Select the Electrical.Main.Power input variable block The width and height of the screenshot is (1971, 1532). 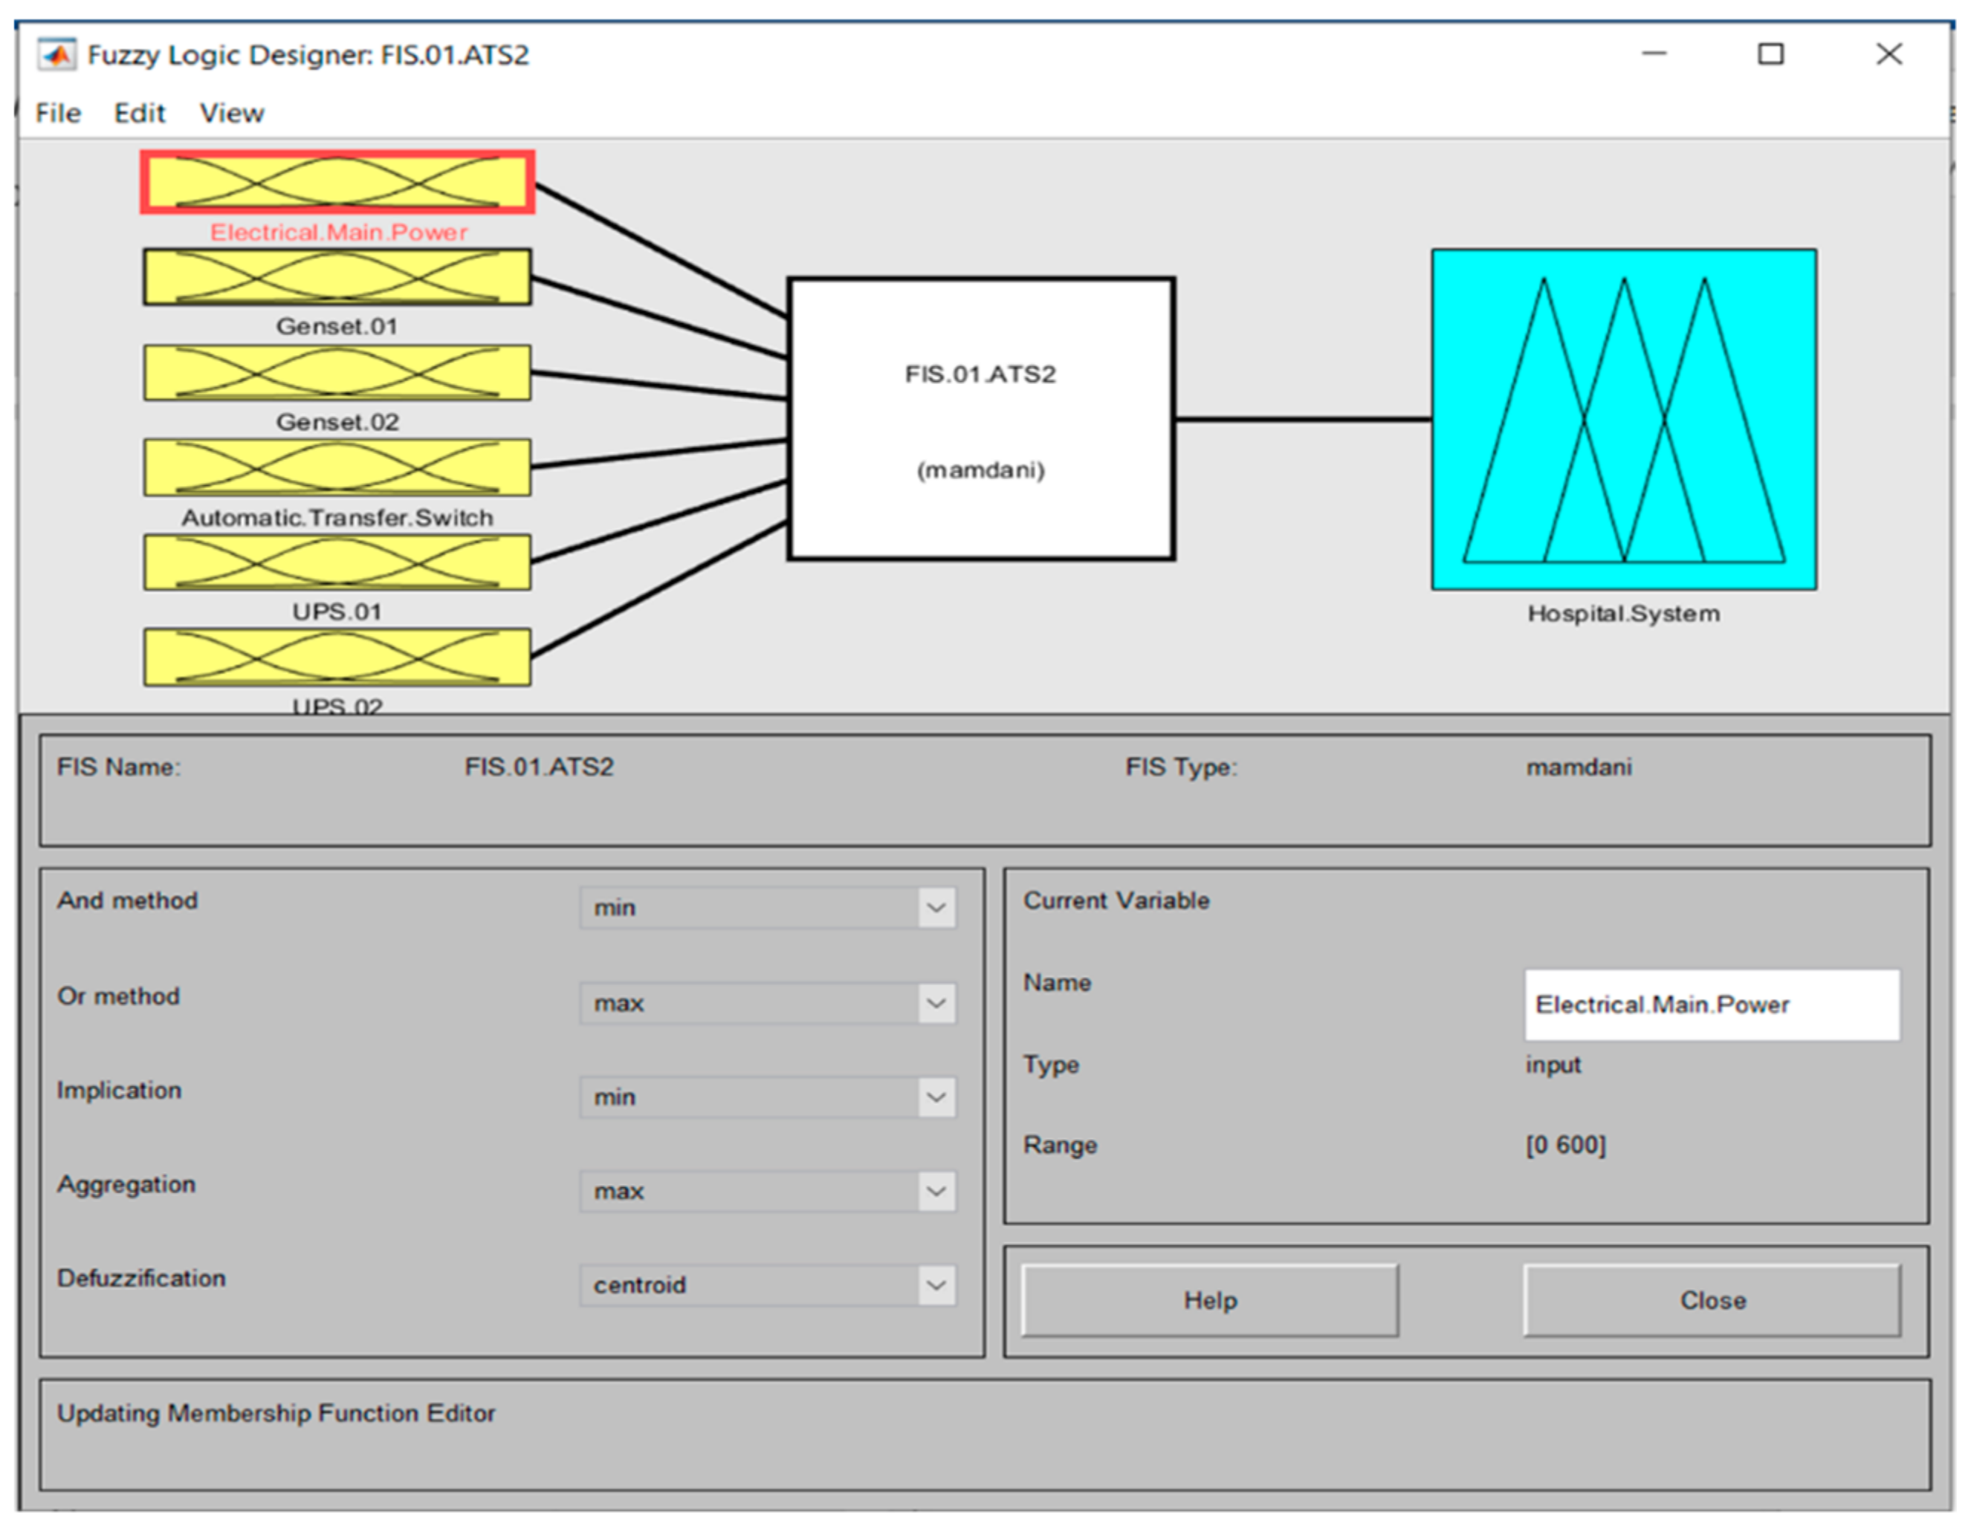tap(337, 182)
